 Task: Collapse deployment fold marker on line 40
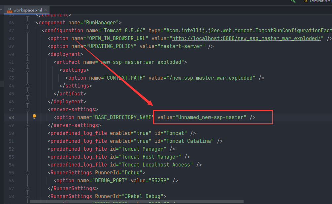[27, 54]
